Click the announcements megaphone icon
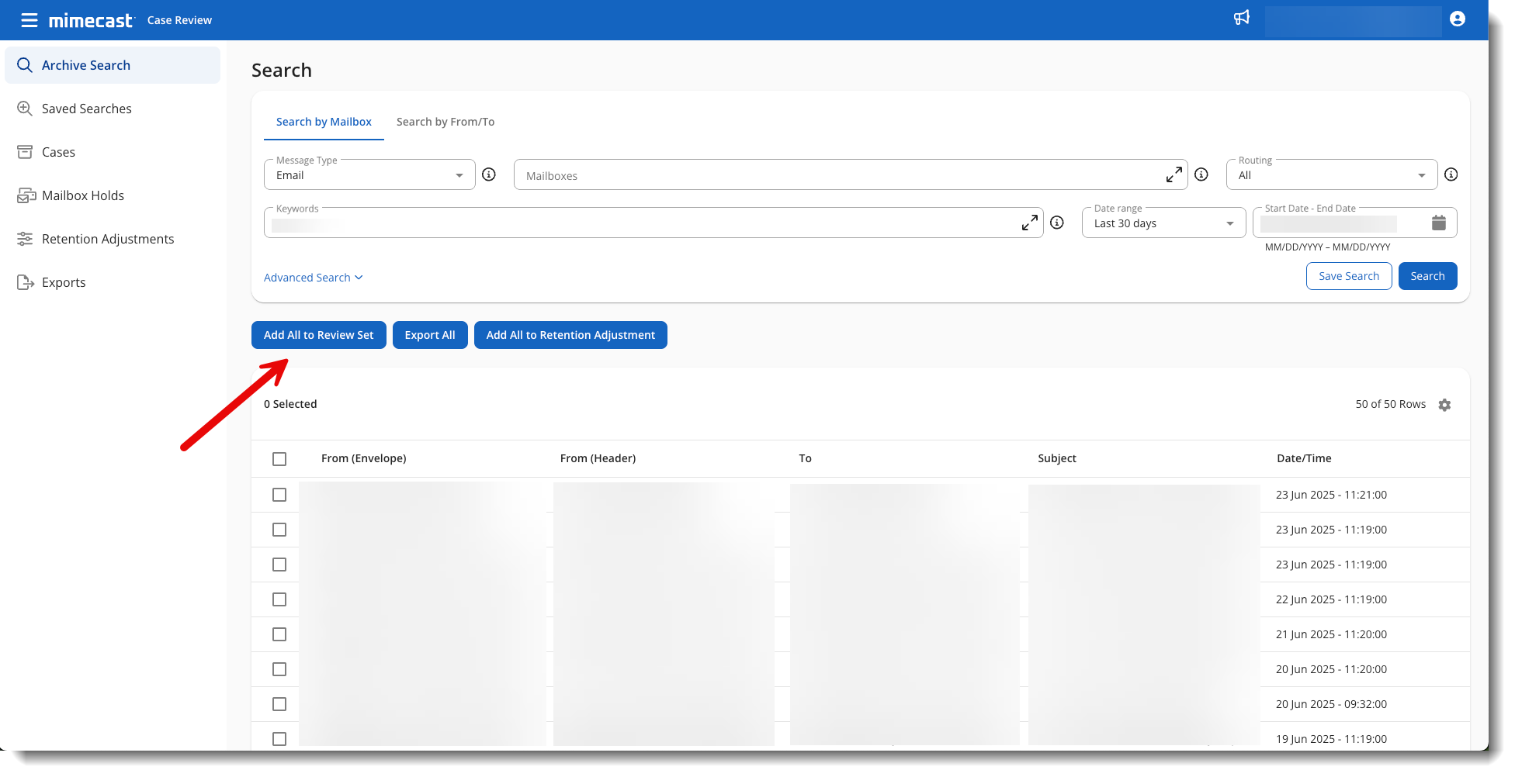 pyautogui.click(x=1242, y=18)
